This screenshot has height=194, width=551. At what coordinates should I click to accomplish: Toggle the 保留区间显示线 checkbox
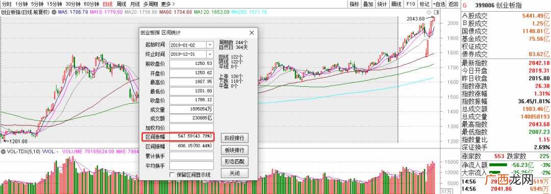(172, 174)
